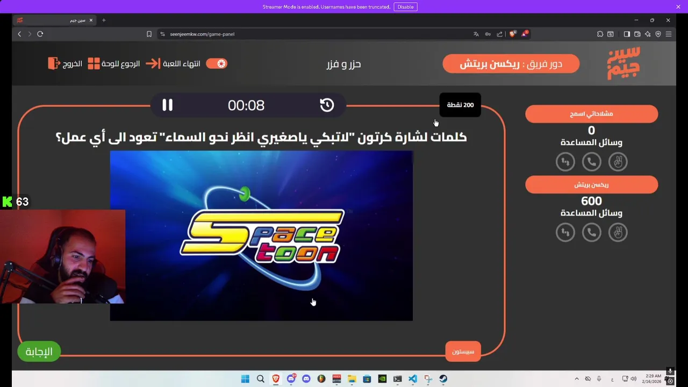Use two-fingers lifeline for ريكسن بريتش team

click(x=618, y=232)
